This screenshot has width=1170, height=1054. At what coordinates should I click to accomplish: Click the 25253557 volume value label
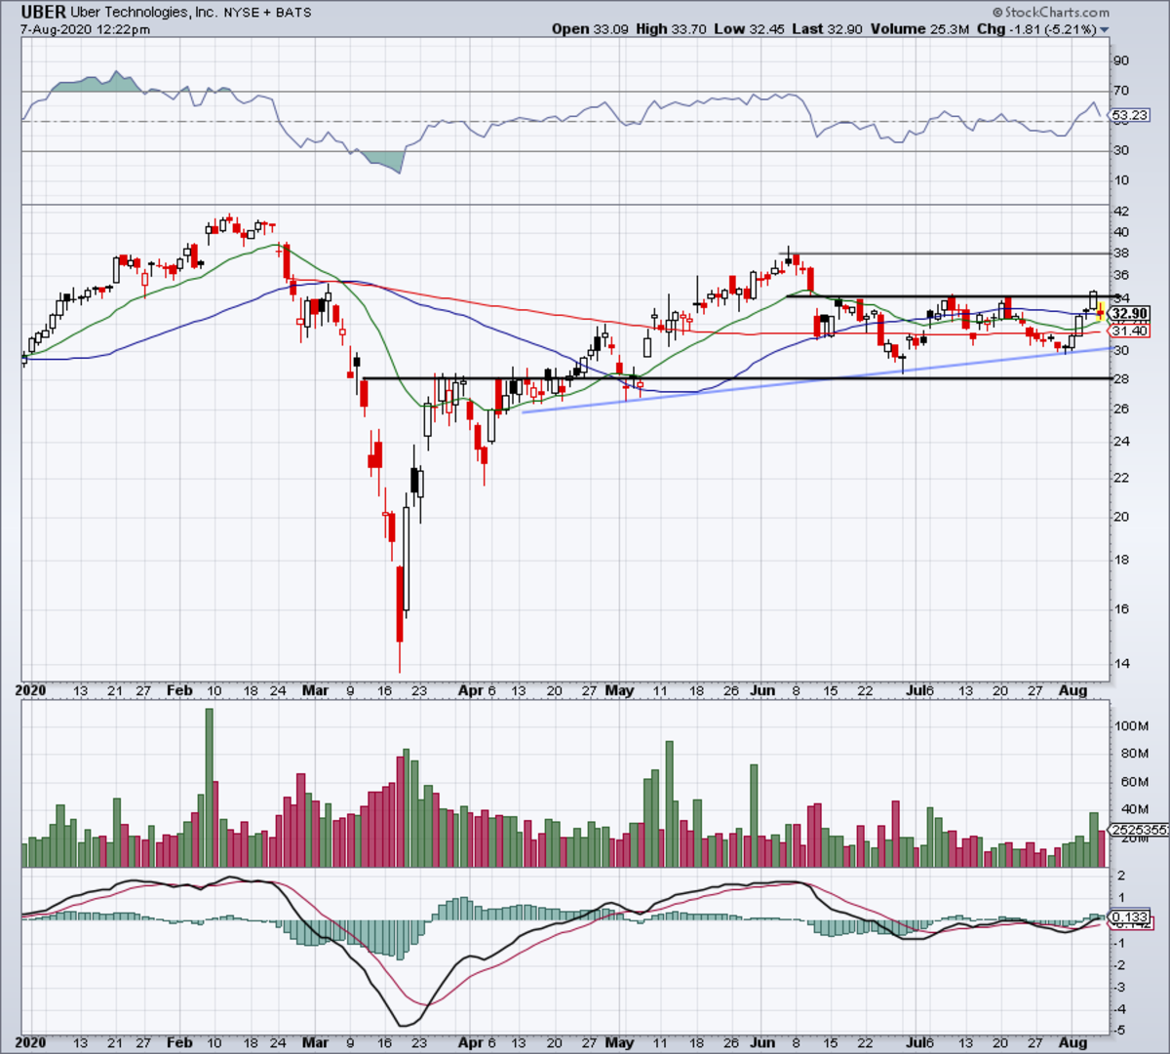tap(1140, 830)
